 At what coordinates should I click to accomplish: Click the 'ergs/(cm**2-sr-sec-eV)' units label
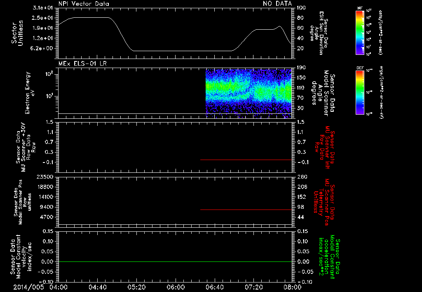(x=381, y=92)
